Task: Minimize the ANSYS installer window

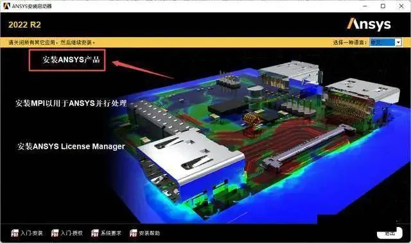Action: tap(365, 6)
